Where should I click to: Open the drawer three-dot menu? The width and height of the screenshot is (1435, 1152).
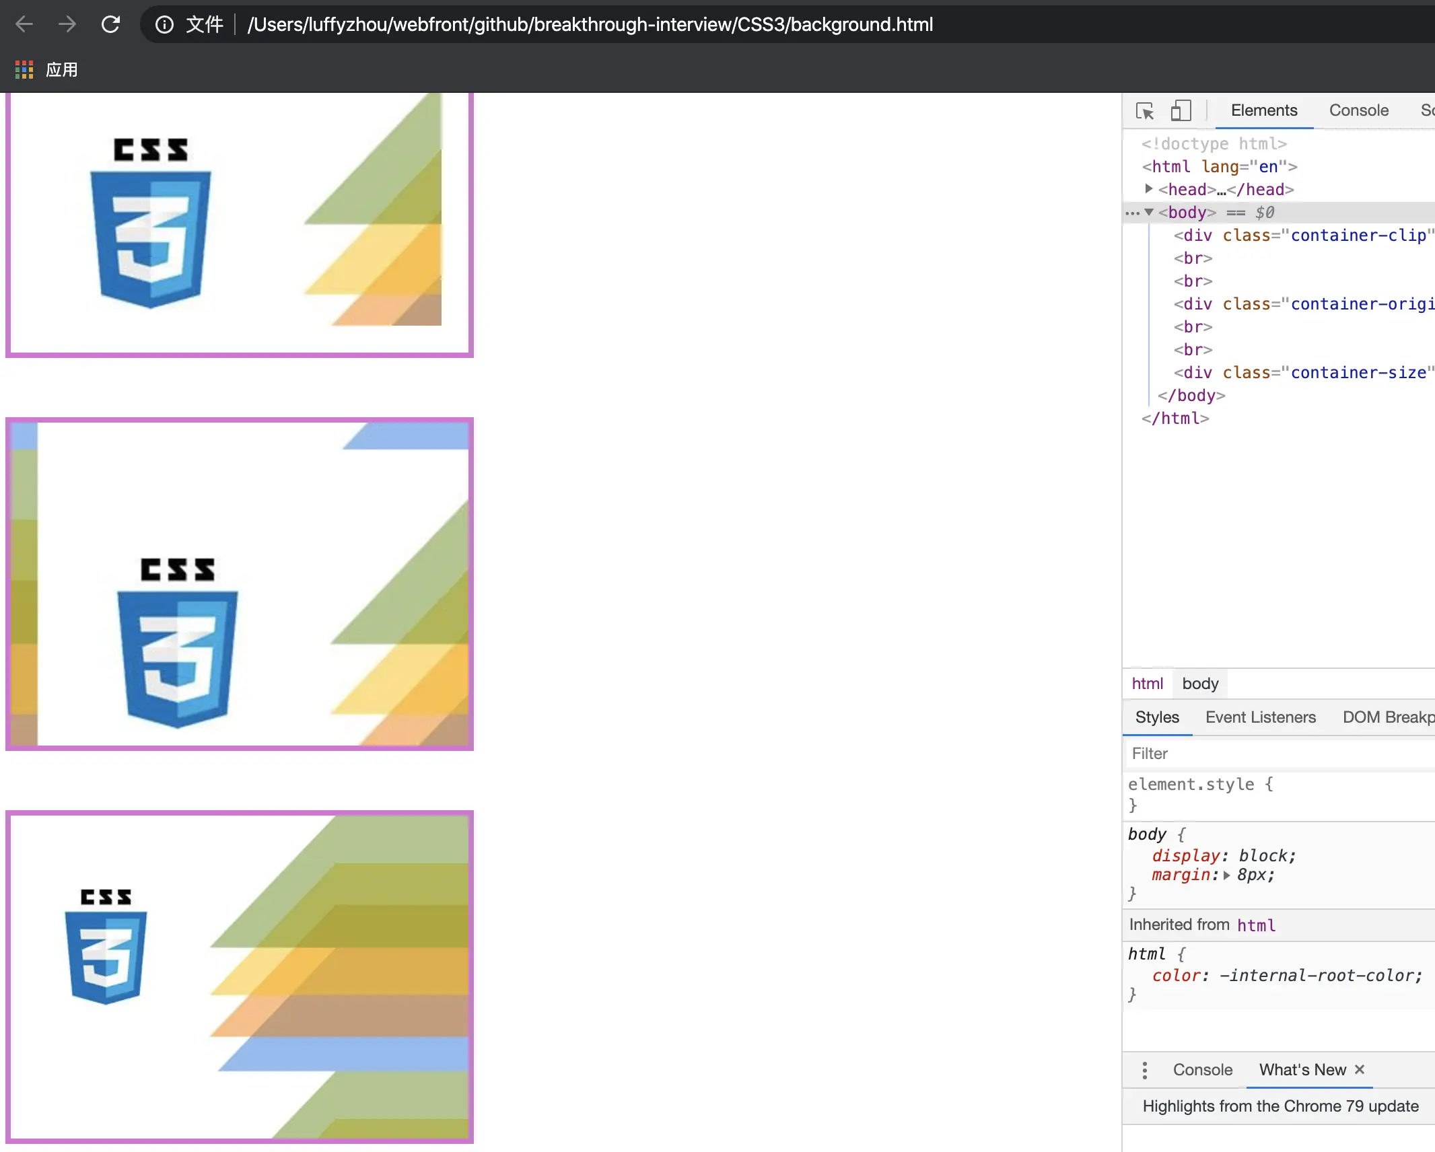pyautogui.click(x=1144, y=1070)
